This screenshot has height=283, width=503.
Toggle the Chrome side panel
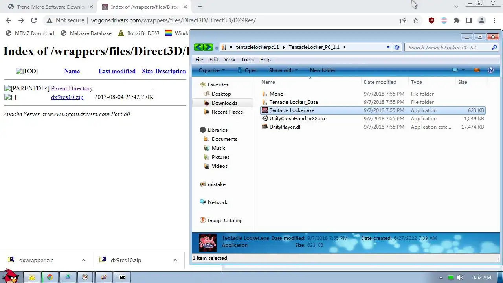coord(469,20)
